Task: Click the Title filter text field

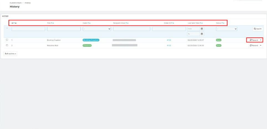Action: [64, 29]
